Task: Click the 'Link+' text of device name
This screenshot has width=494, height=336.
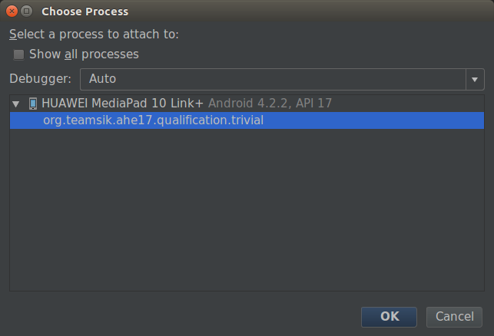Action: (x=187, y=104)
